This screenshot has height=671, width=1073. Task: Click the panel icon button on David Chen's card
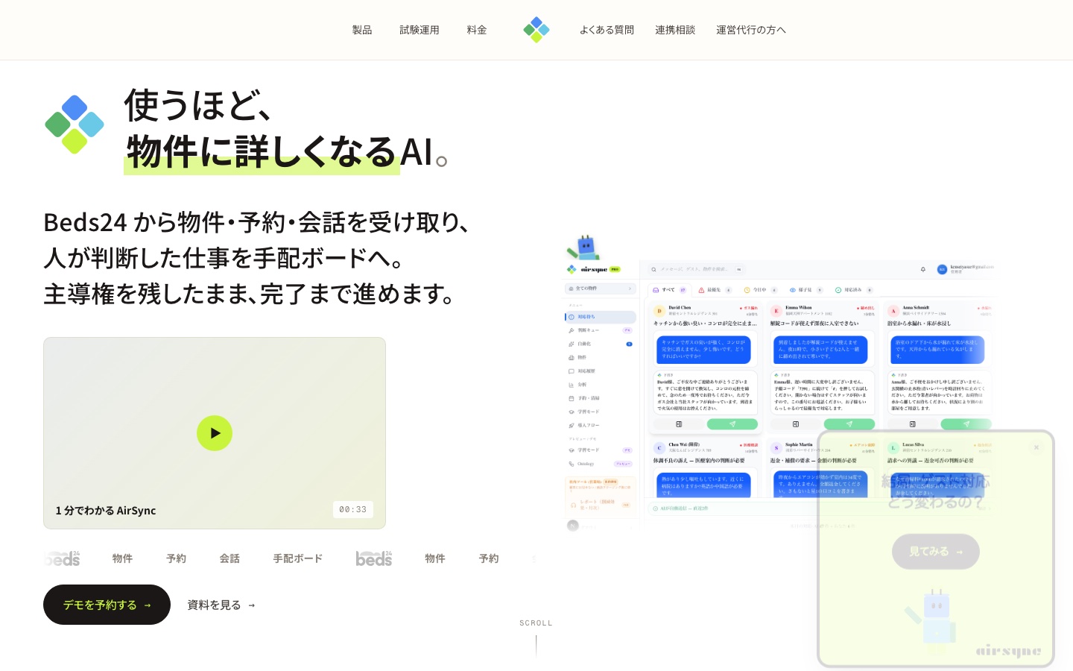(x=679, y=424)
